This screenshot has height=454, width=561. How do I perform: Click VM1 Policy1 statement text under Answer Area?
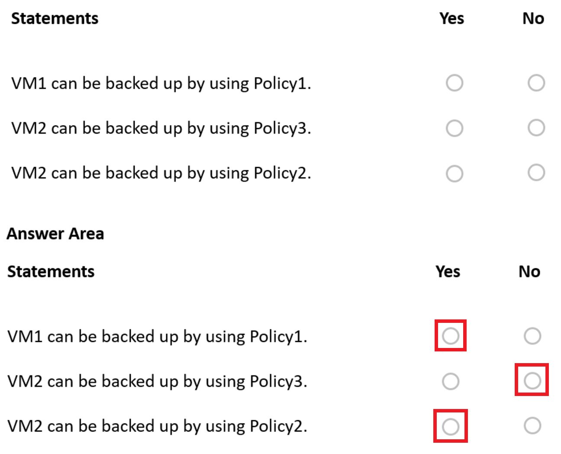pyautogui.click(x=157, y=336)
